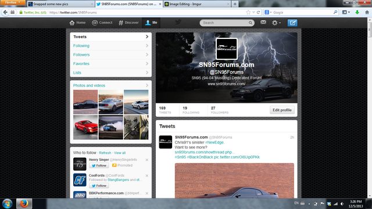The image size is (372, 209).
Task: Click the tweet author avatar in timeline
Action: tap(165, 142)
